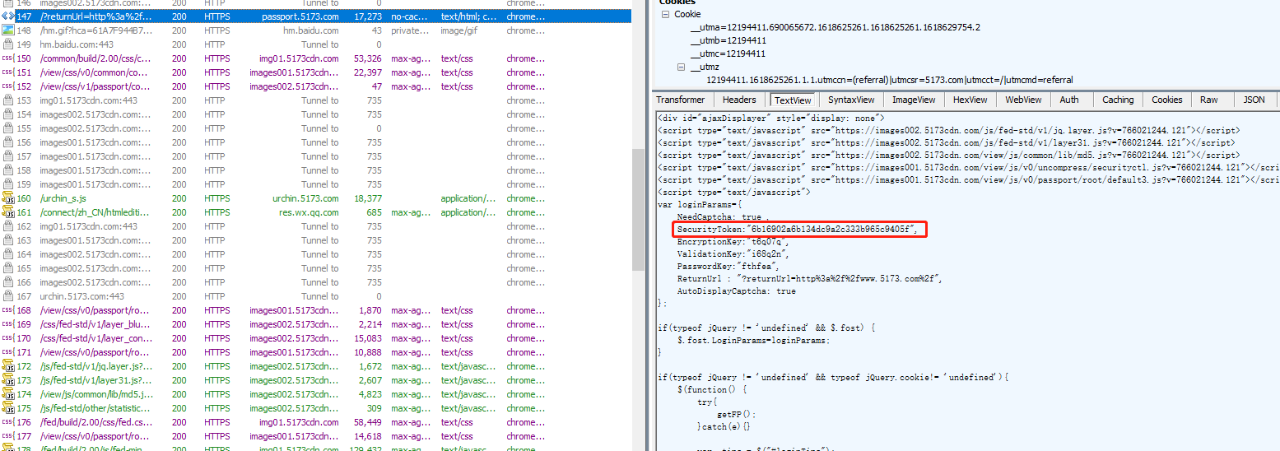This screenshot has height=451, width=1280.
Task: Open the JSON response tab
Action: [1254, 100]
